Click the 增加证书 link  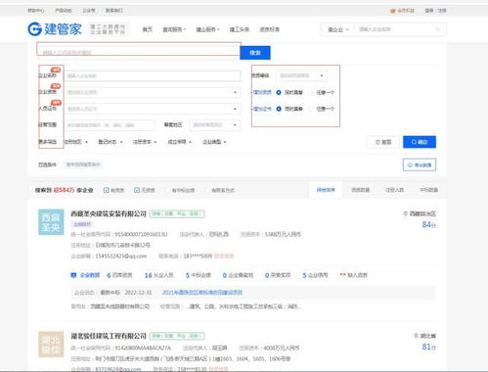[262, 109]
